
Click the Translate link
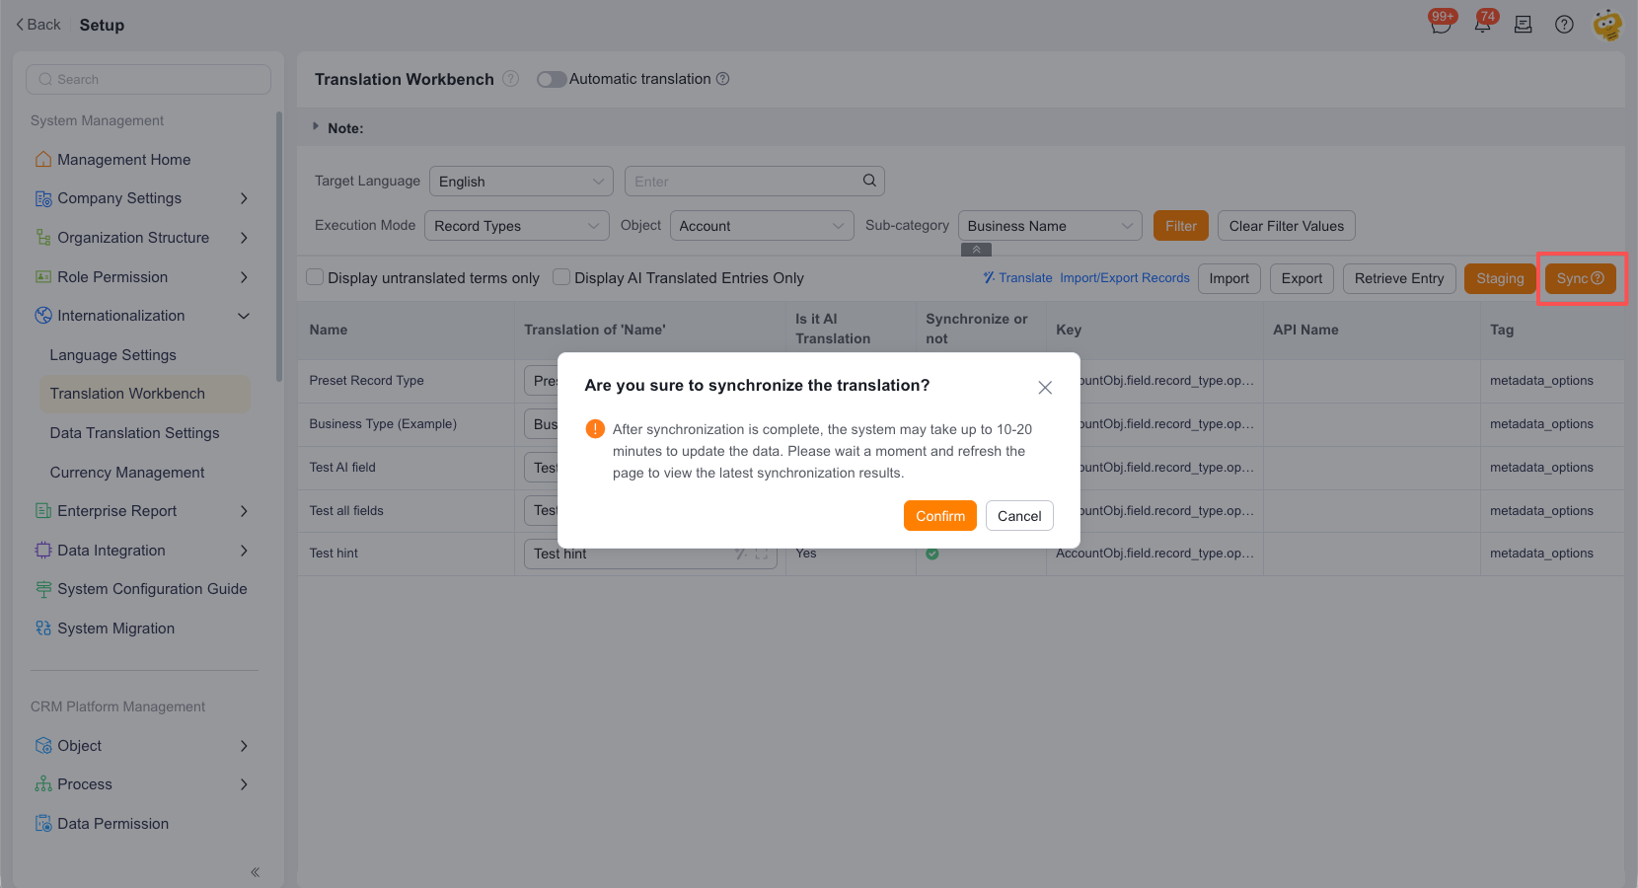[1017, 278]
